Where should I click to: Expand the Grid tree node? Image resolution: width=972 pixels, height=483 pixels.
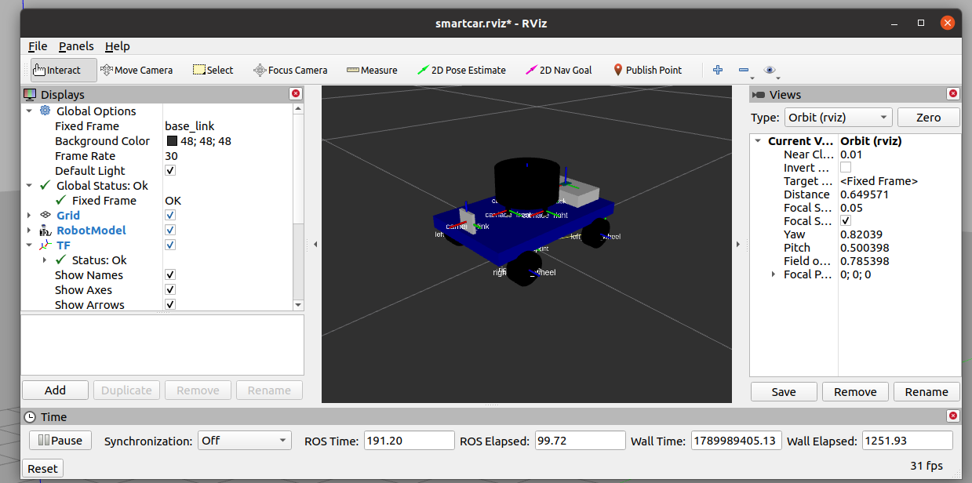[29, 216]
